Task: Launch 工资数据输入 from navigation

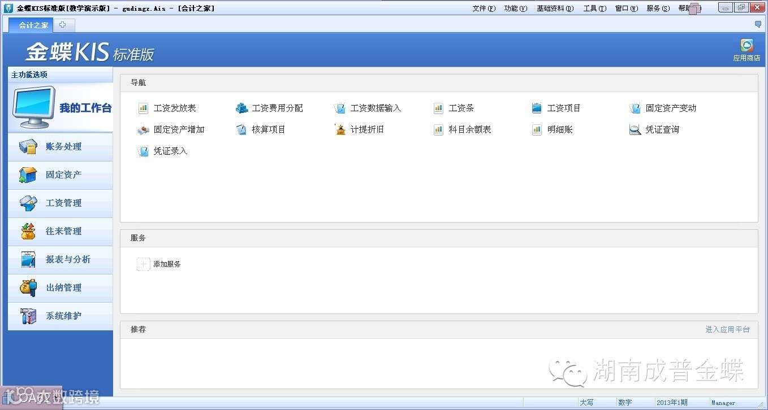Action: (x=368, y=108)
